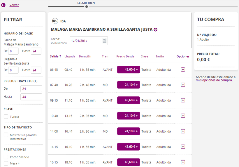Image resolution: width=239 pixels, height=167 pixels.
Task: Expand options for the 07.40 train
Action: pos(183,85)
